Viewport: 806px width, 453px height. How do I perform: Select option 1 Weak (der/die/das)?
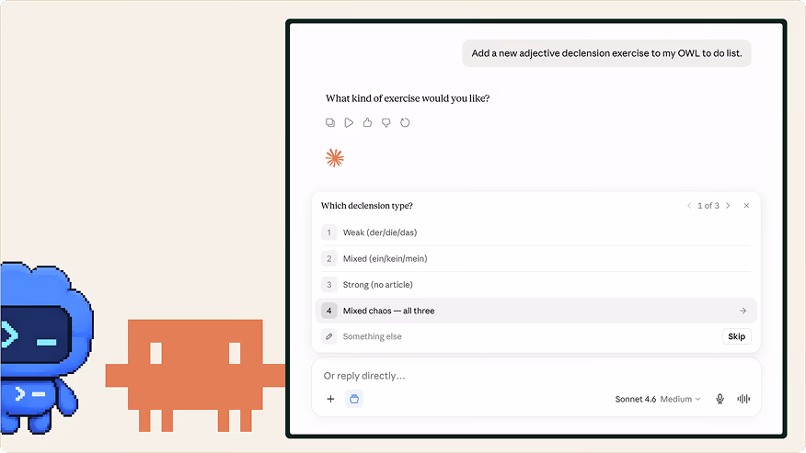pos(535,232)
